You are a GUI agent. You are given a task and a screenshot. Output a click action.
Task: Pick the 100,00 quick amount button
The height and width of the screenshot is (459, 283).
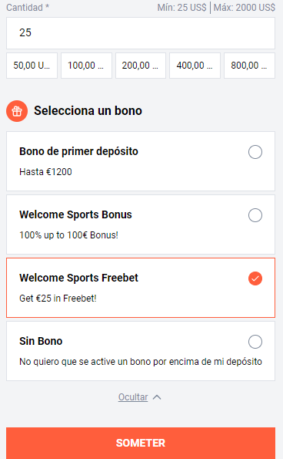pos(86,66)
